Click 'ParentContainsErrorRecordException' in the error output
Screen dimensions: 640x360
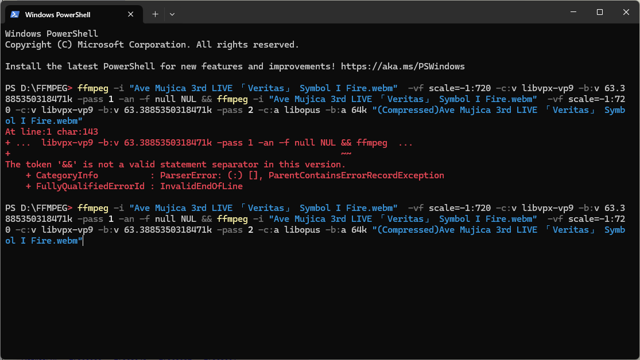tap(356, 175)
